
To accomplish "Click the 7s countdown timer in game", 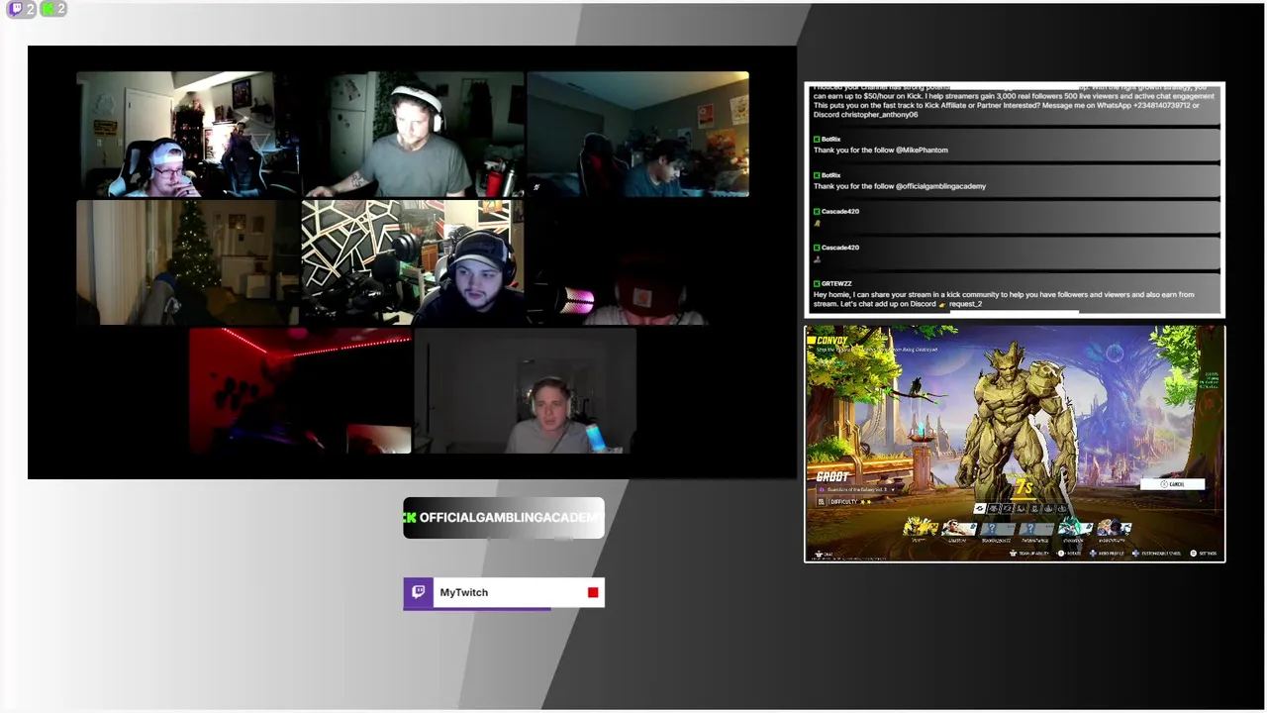I will [1023, 487].
